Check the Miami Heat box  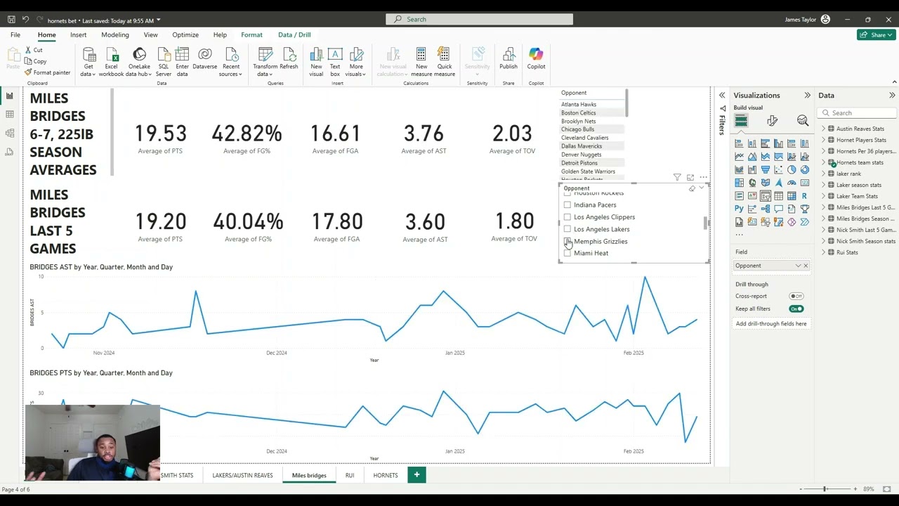click(x=567, y=253)
